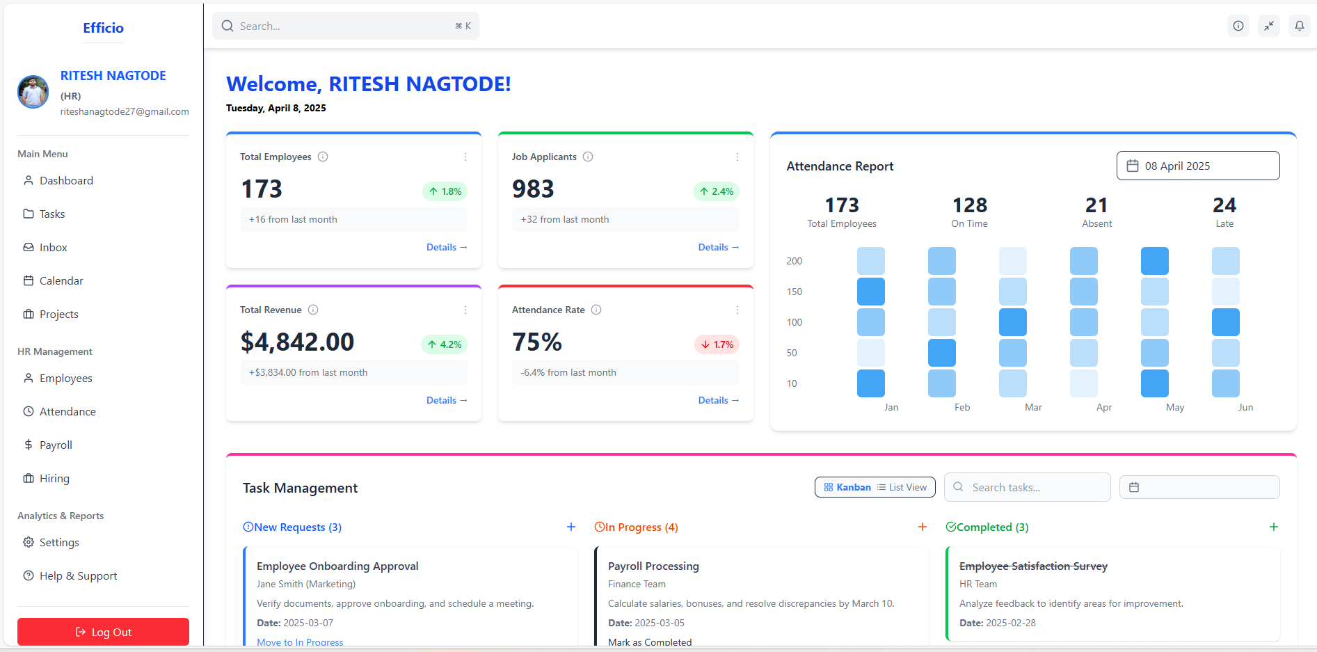Click Details on the Job Applicants card
The image size is (1317, 652).
718,247
